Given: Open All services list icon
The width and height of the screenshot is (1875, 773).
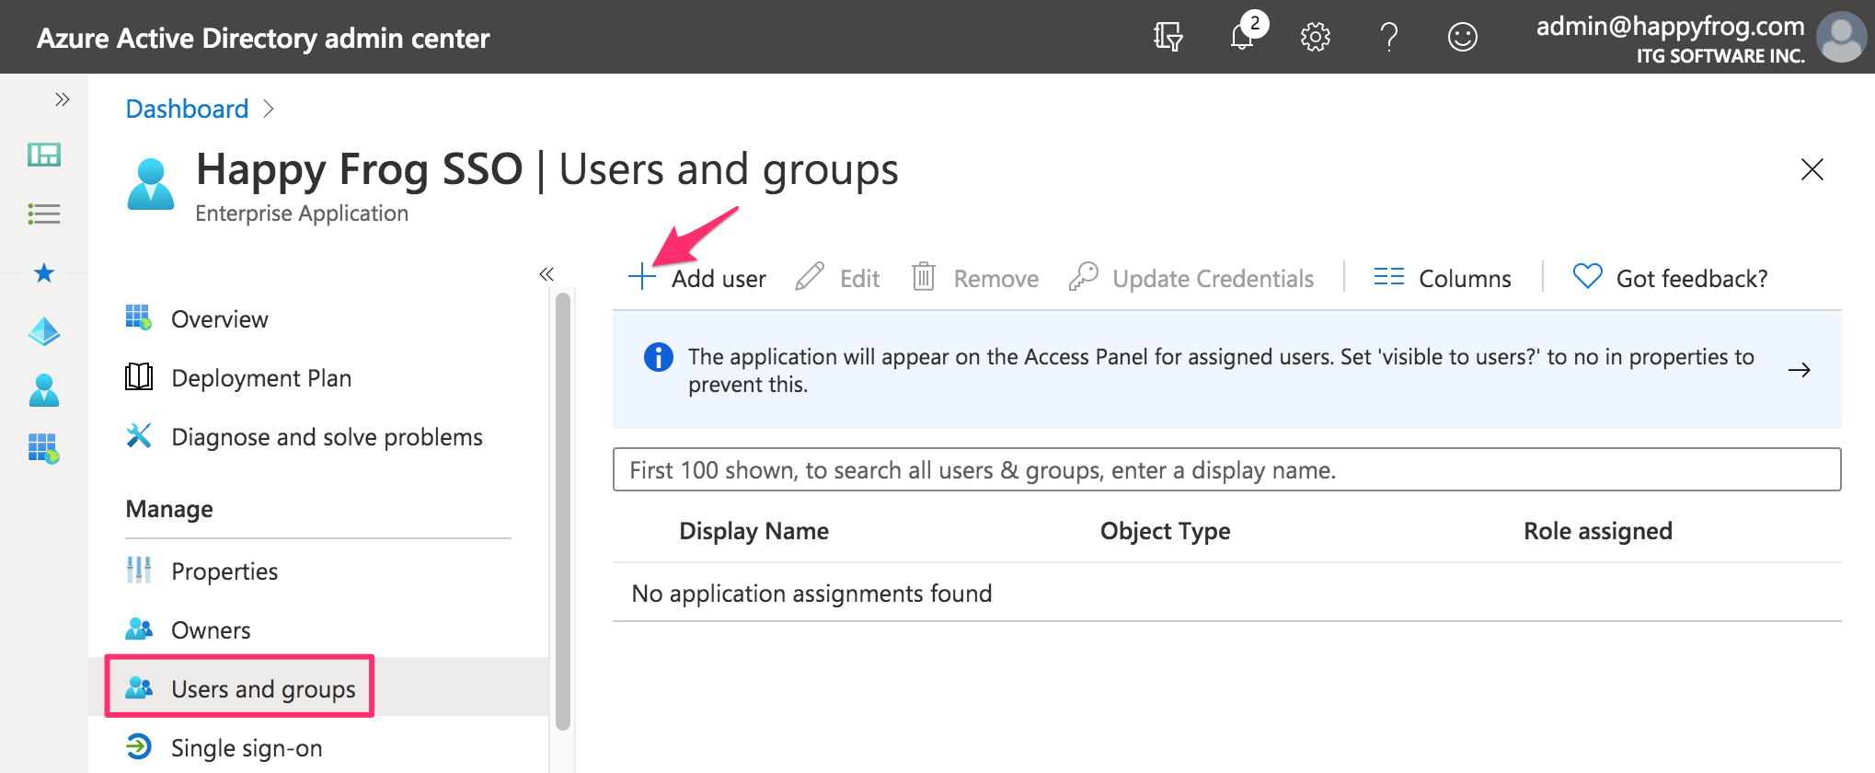Looking at the screenshot, I should coord(44,214).
